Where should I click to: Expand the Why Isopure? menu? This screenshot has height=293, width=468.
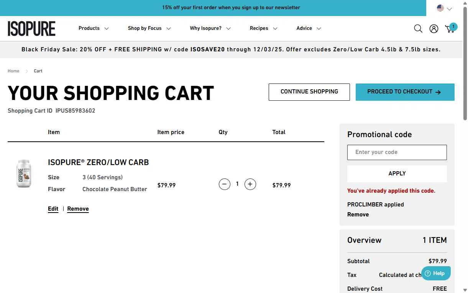[x=210, y=28]
